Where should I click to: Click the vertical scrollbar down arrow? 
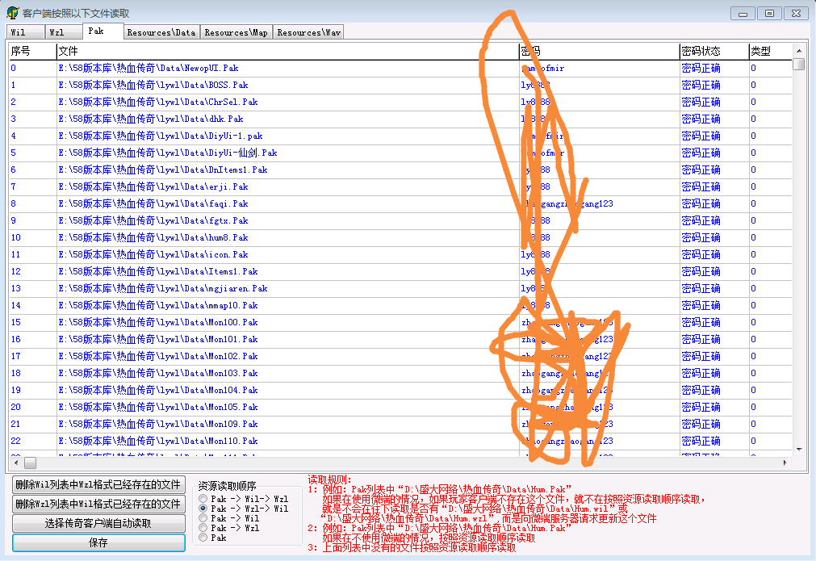(x=798, y=450)
